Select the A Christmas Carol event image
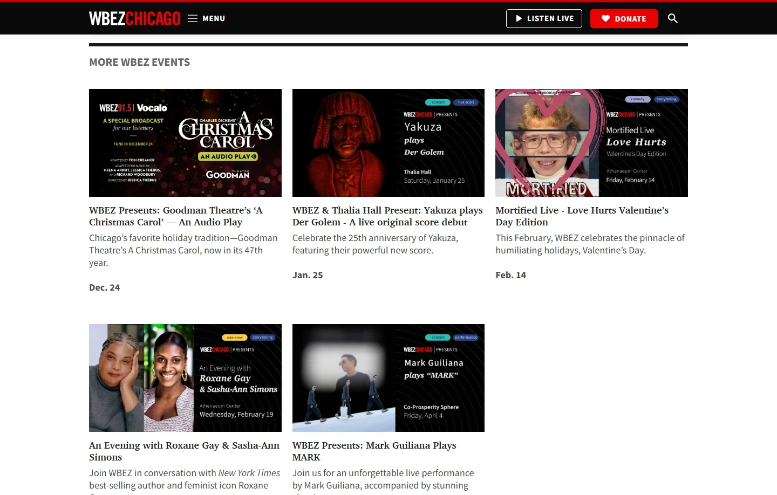Screen dimensions: 777x495 pos(185,142)
